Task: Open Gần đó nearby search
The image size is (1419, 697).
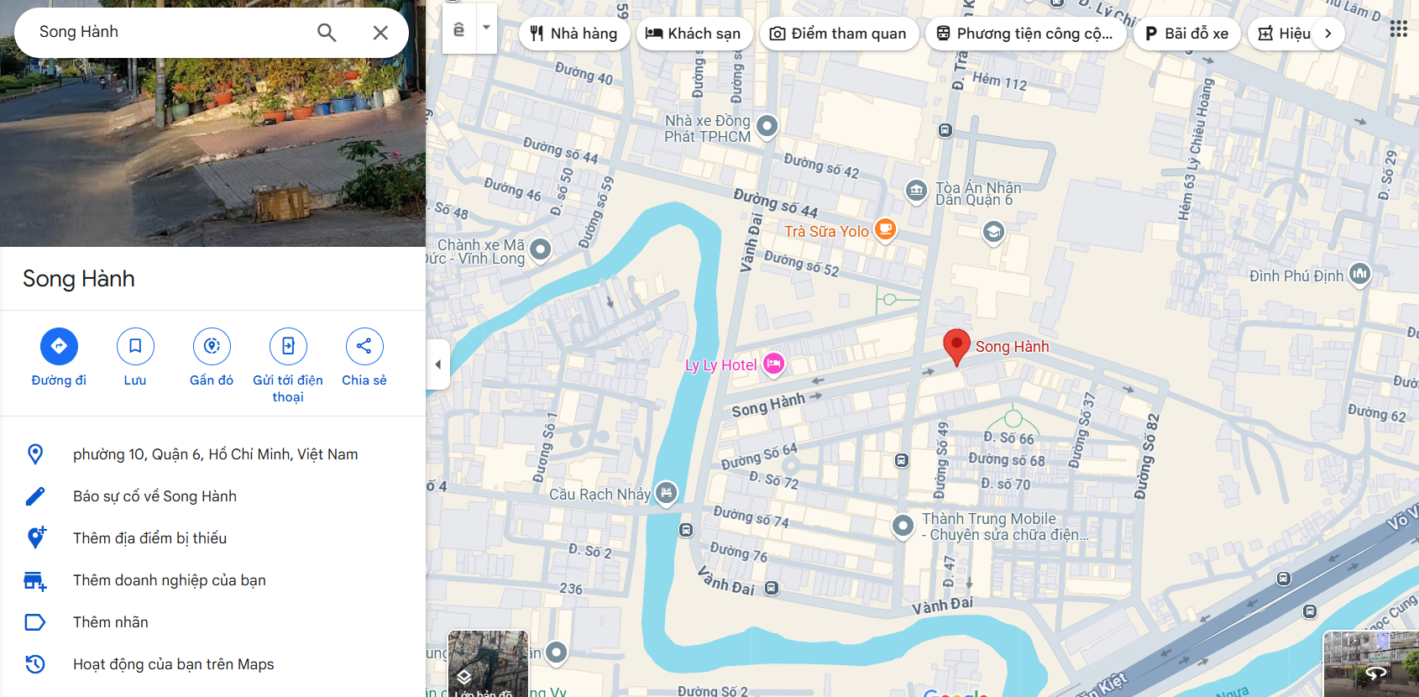Action: point(212,358)
